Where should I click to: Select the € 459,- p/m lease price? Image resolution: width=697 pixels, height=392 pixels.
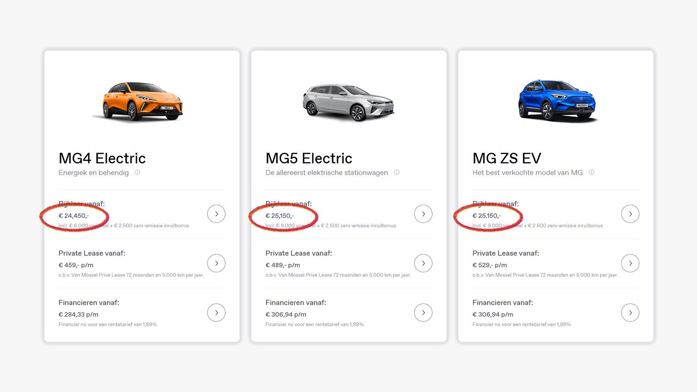point(76,265)
